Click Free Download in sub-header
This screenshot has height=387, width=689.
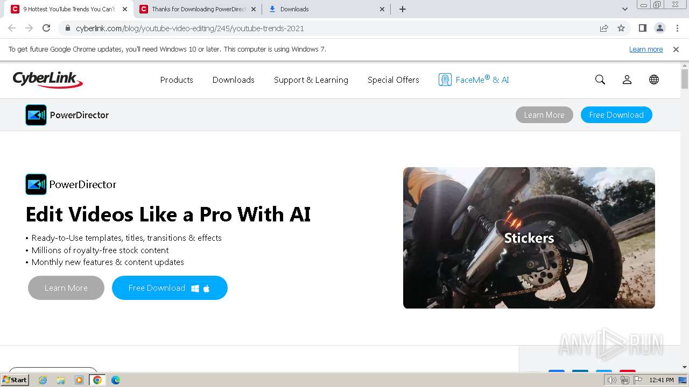point(616,115)
